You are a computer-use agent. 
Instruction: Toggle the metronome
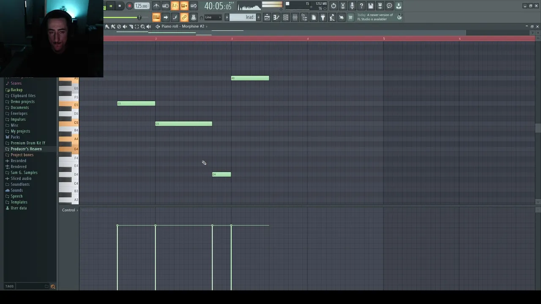pos(156,6)
